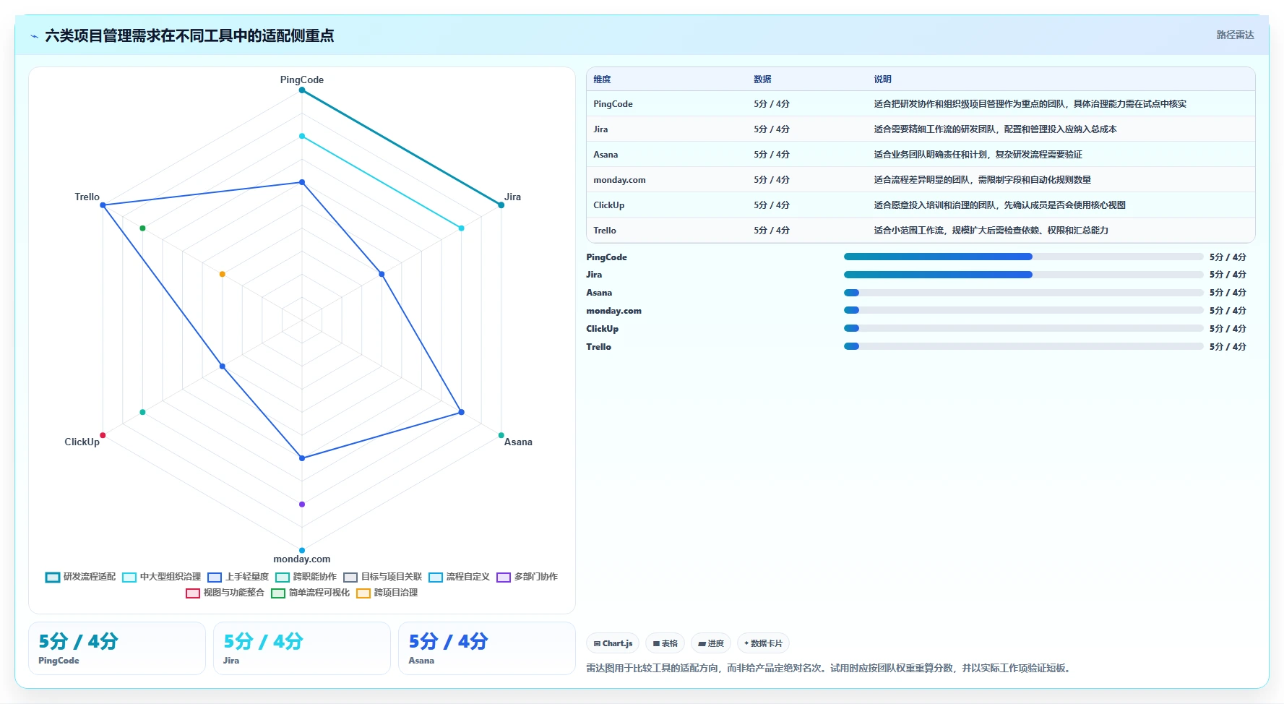Click the 数据 column header
1284x704 pixels.
tap(762, 80)
